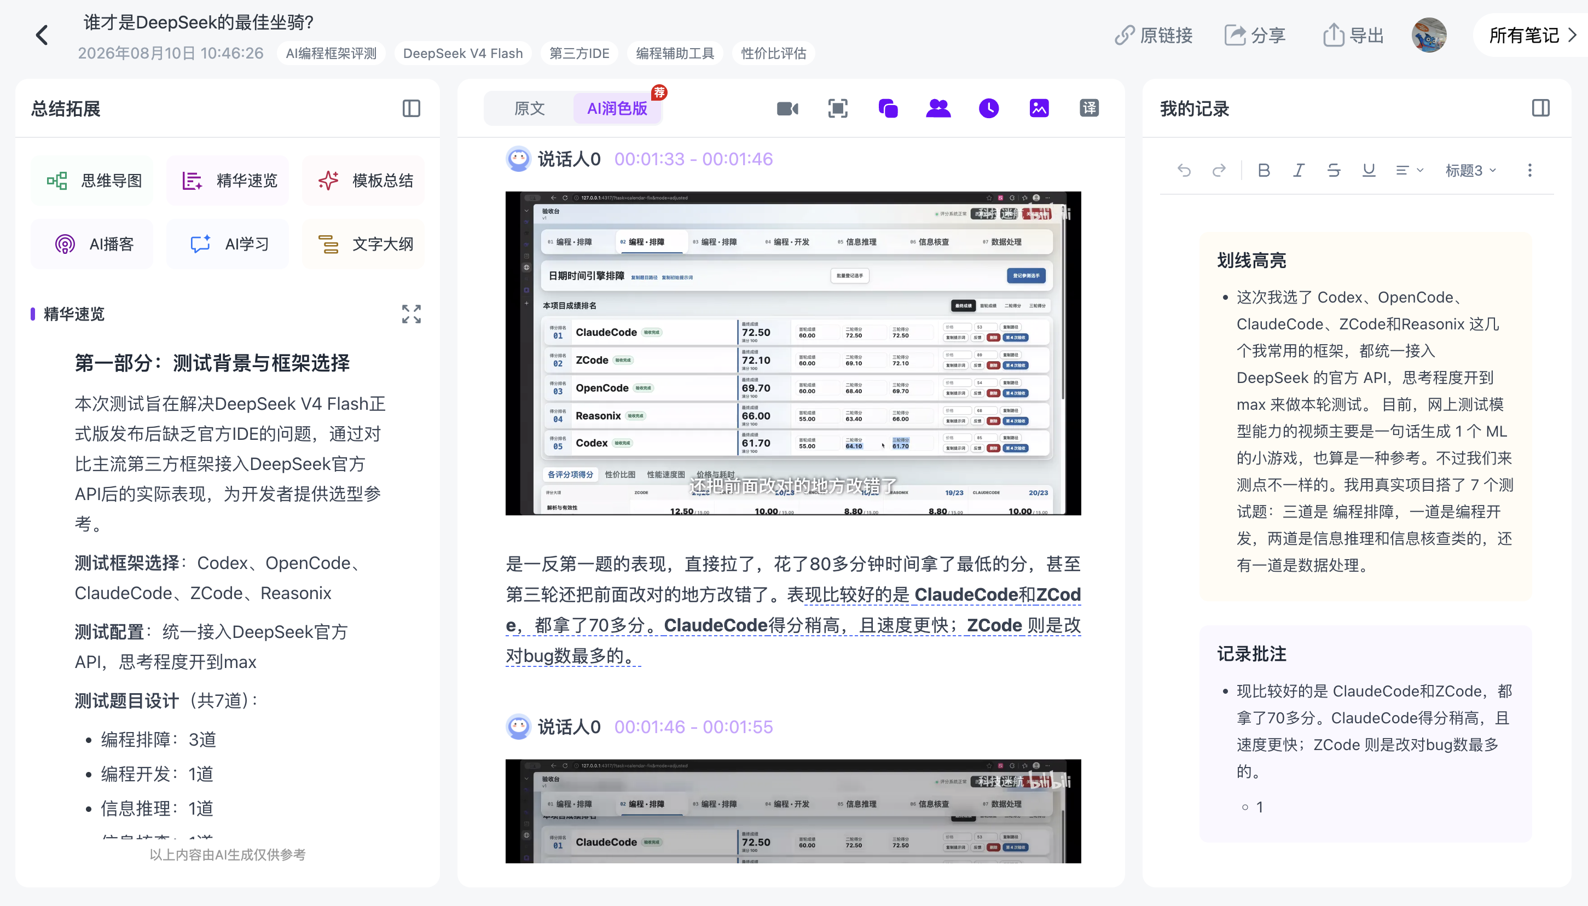
Task: Click the 导出 export button
Action: coord(1353,36)
